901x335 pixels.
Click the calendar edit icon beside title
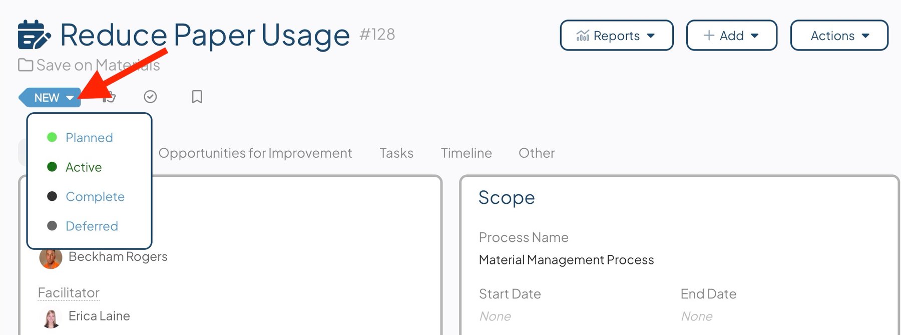click(x=34, y=35)
